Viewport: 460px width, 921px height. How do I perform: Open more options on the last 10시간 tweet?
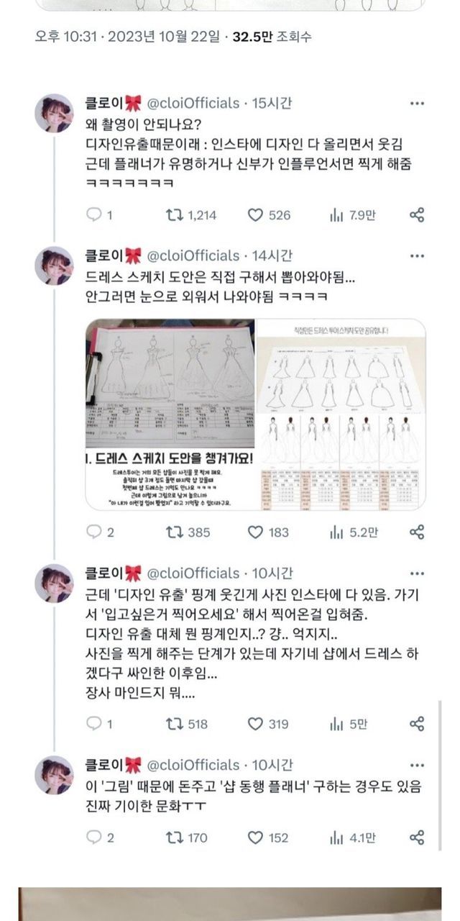417,765
